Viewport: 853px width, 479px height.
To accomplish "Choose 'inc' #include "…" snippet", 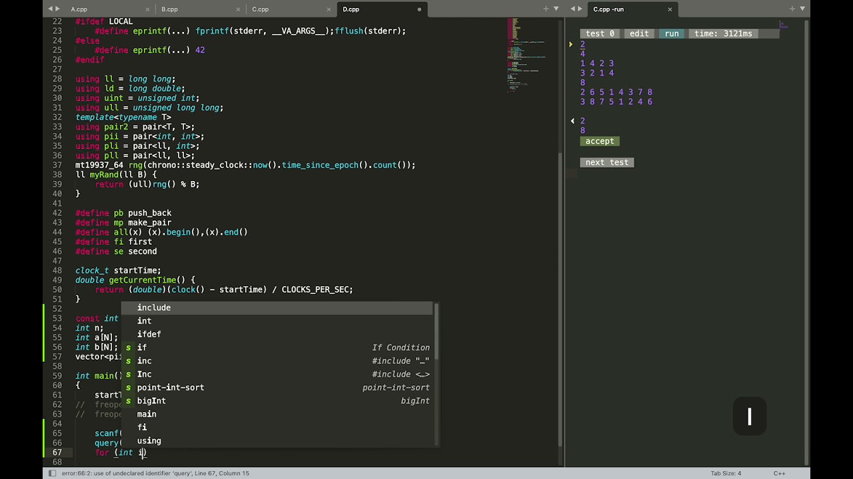I will click(278, 361).
